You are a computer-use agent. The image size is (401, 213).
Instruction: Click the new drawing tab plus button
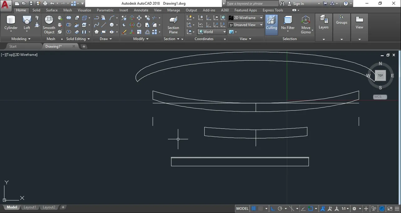(84, 47)
